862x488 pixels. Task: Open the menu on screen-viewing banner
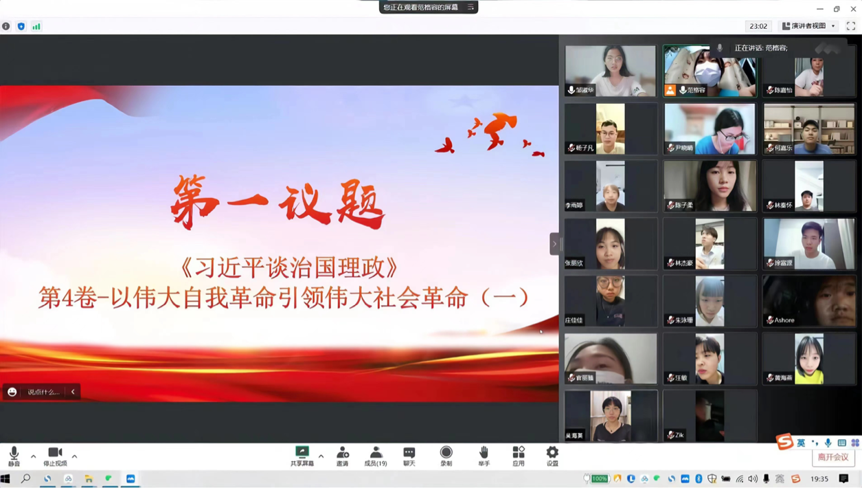coord(470,7)
